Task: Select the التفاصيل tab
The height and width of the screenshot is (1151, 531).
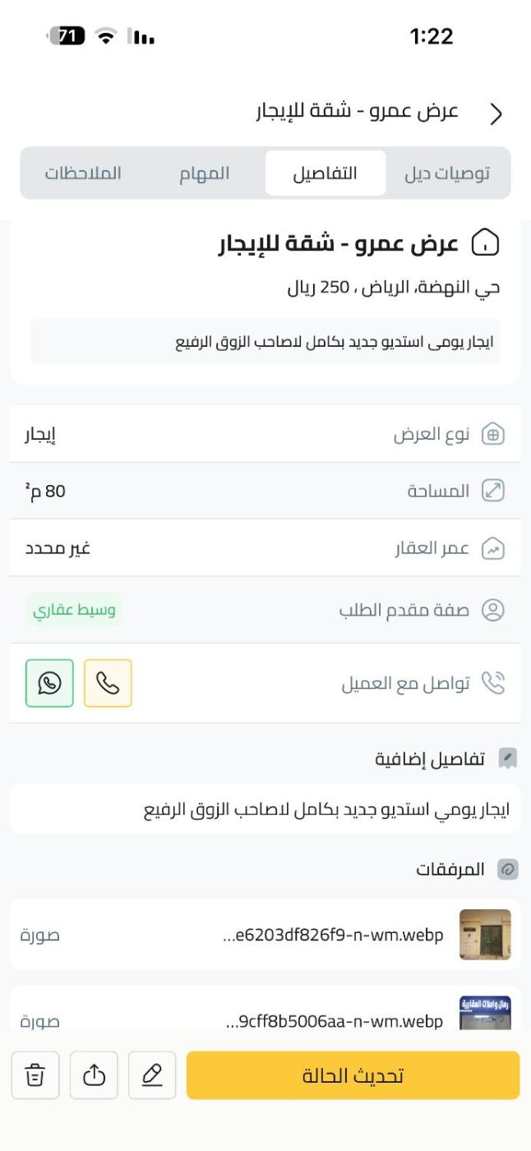Action: pyautogui.click(x=326, y=173)
